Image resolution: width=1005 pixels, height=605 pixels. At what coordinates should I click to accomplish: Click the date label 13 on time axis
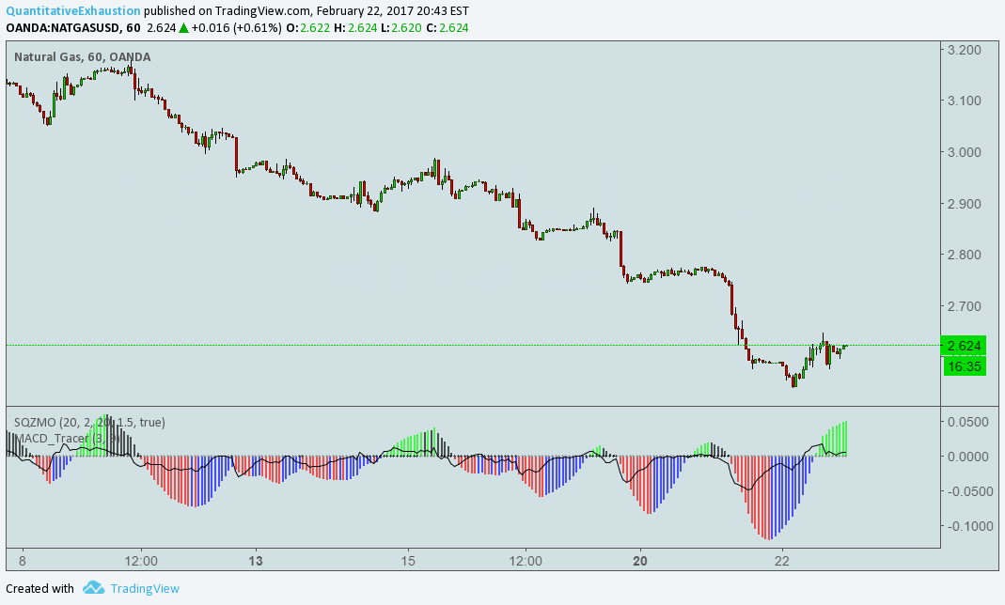click(256, 562)
